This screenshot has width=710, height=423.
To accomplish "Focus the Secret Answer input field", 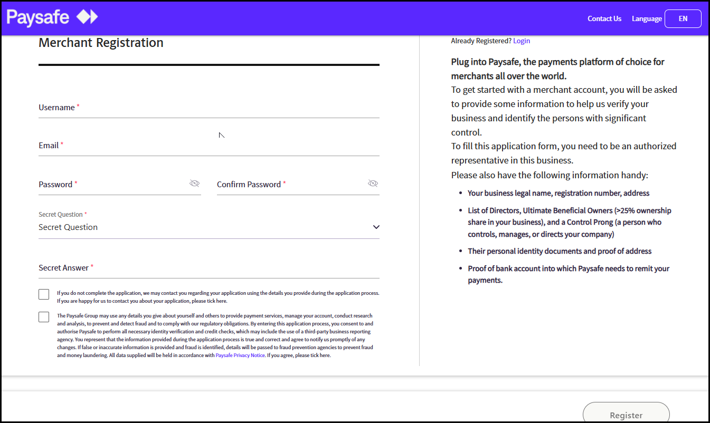I will click(209, 268).
